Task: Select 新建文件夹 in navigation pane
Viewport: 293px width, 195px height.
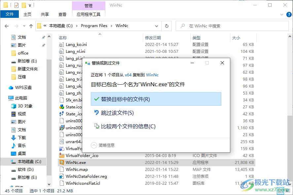Action: tap(28, 69)
